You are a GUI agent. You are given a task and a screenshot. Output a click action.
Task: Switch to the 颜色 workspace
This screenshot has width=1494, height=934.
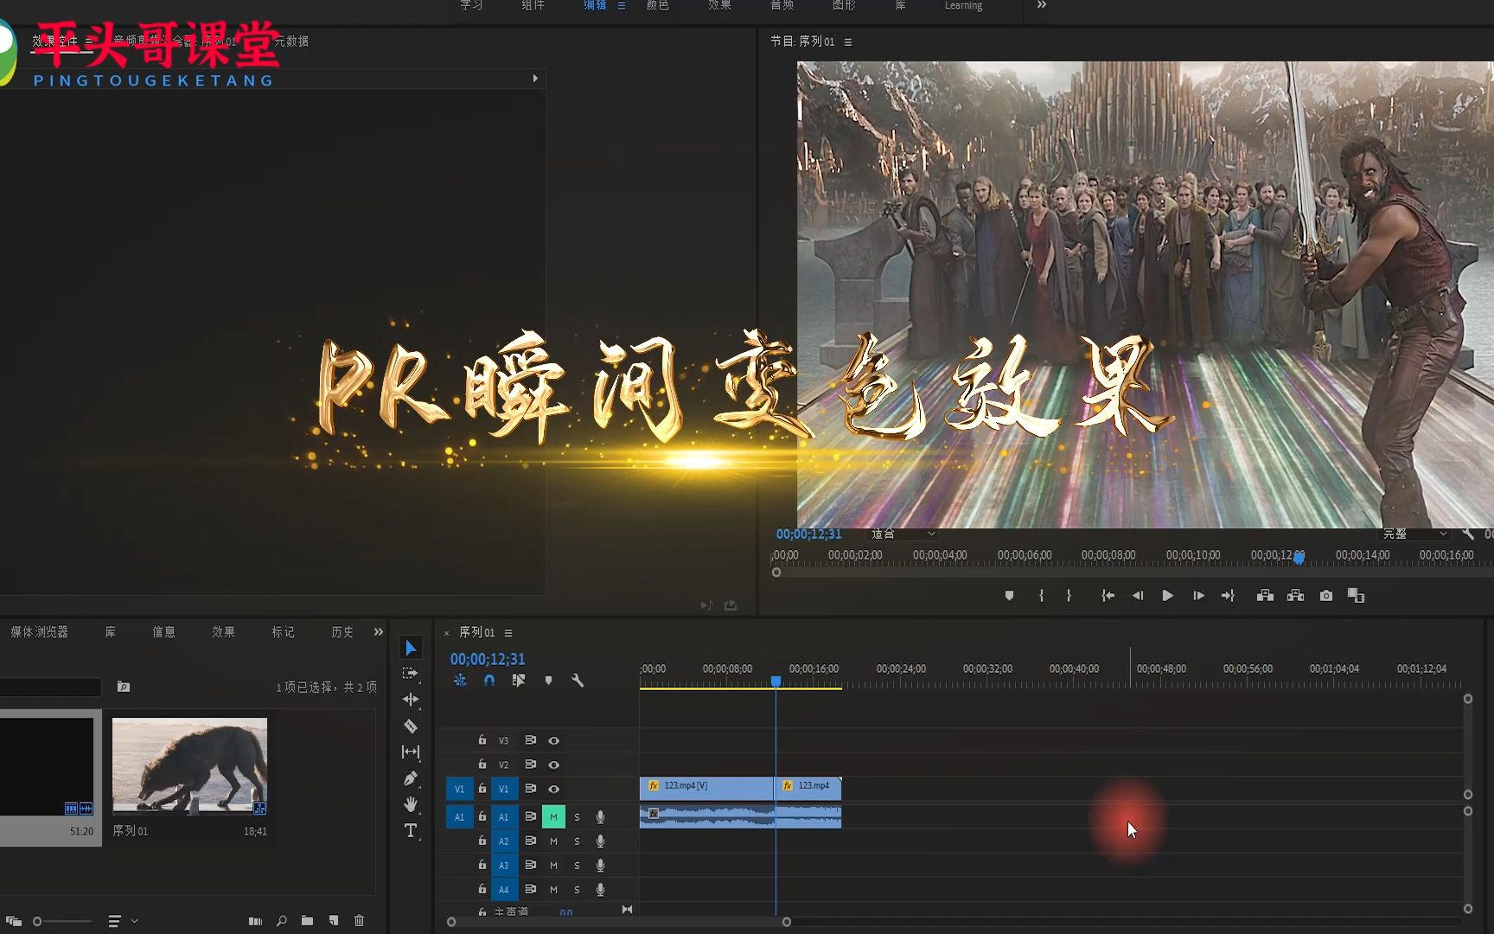click(x=658, y=5)
